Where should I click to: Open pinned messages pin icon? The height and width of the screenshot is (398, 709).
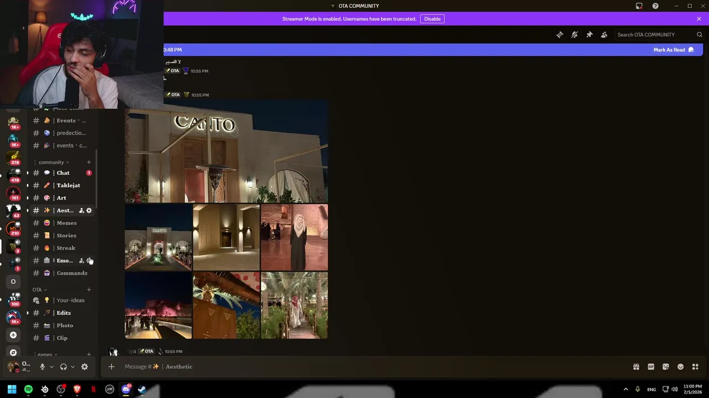tap(589, 34)
